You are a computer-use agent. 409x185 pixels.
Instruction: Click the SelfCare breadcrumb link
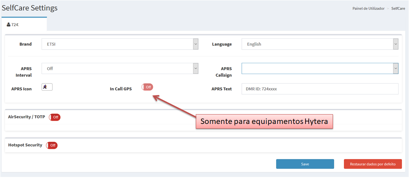[398, 8]
